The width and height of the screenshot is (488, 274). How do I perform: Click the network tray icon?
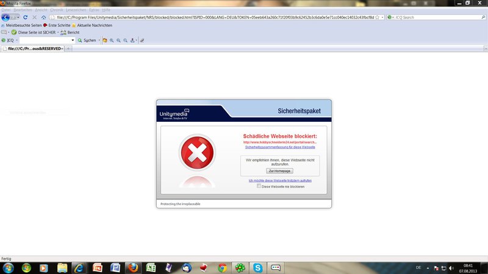(x=444, y=268)
